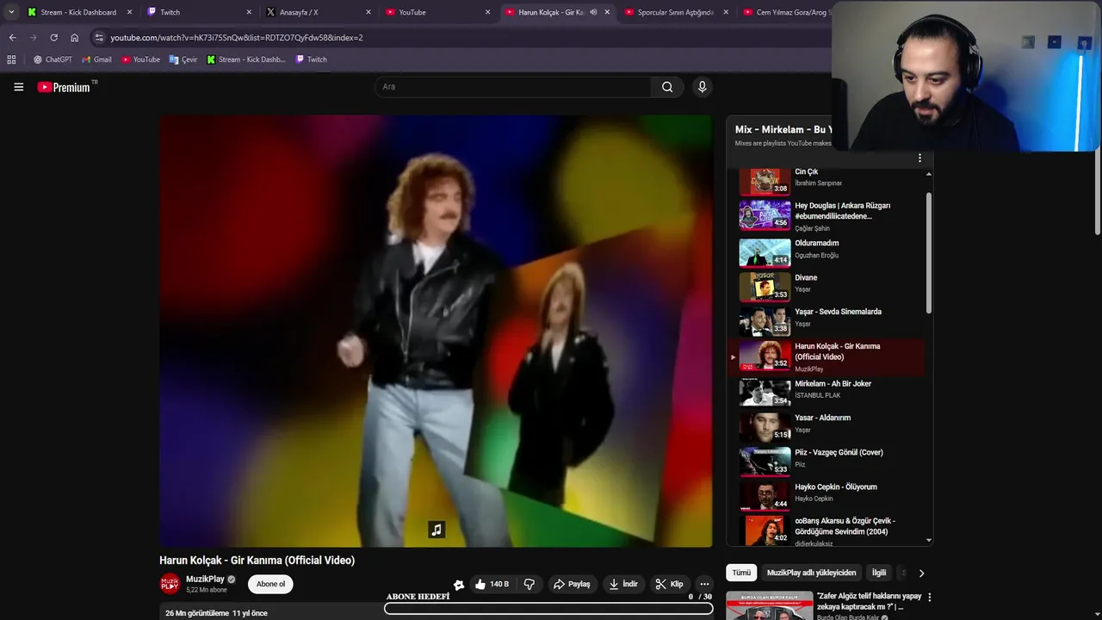Play Barış Akarsu & Özgür Çevik track

point(831,530)
